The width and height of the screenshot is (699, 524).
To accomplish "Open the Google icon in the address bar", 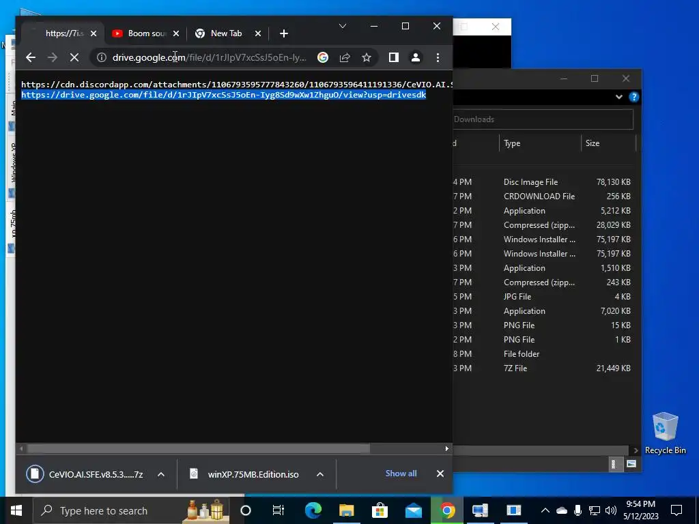I will click(x=323, y=57).
